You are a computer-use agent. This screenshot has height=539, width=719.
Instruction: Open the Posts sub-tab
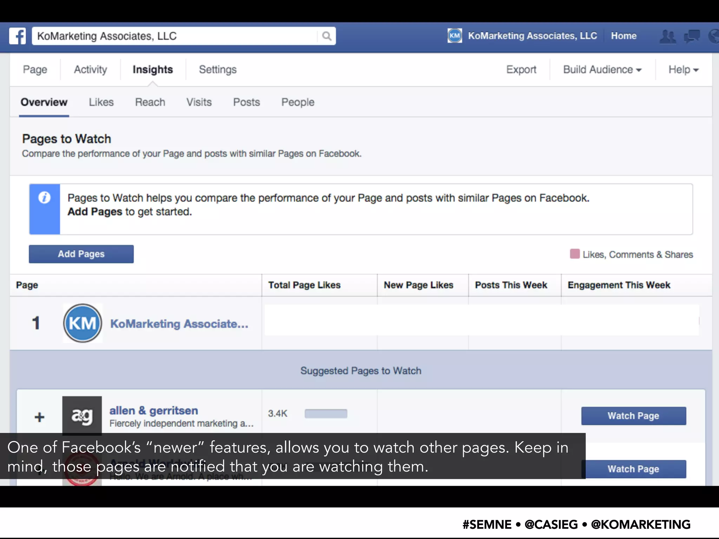pos(246,102)
